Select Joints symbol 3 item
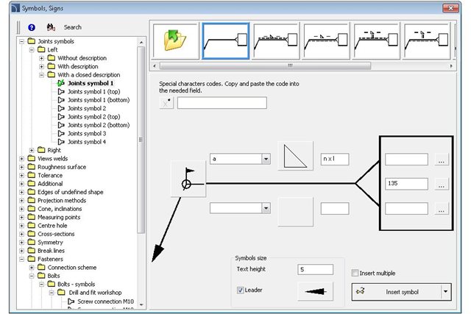471x314 pixels. tap(87, 134)
